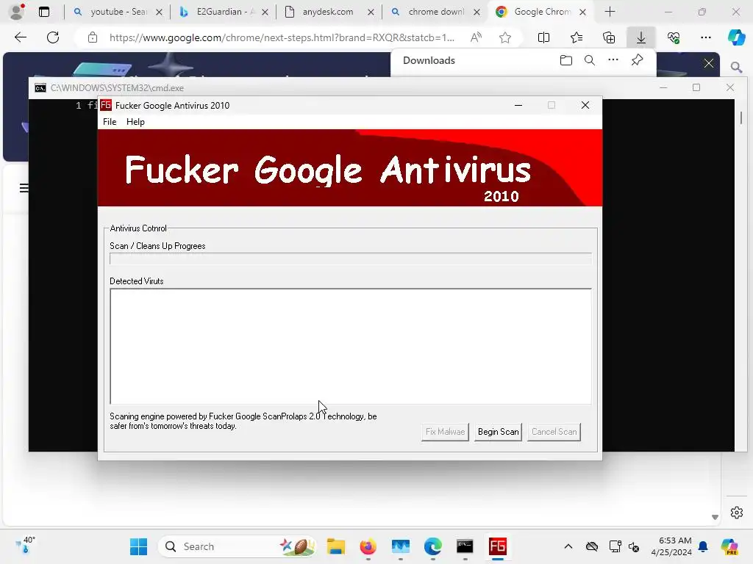Click the FG icon in antivirus title bar

pos(106,105)
